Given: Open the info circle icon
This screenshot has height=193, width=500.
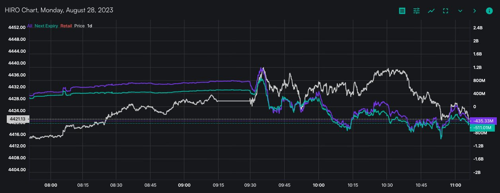Looking at the screenshot, I should point(489,11).
